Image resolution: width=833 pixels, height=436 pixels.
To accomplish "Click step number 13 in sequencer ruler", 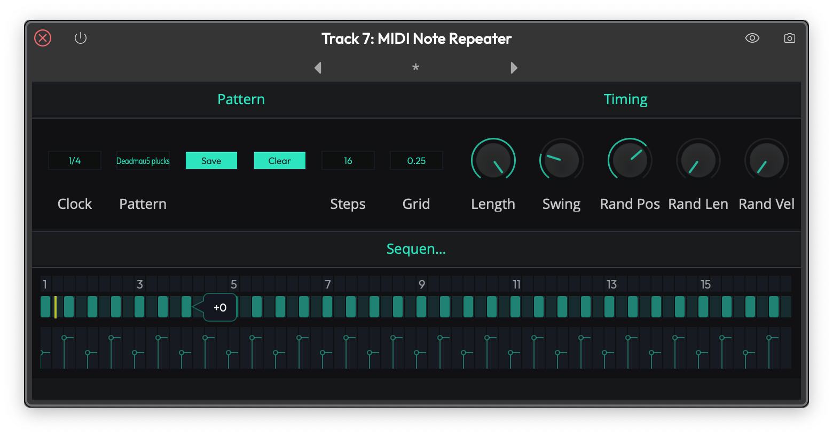I will [x=611, y=284].
